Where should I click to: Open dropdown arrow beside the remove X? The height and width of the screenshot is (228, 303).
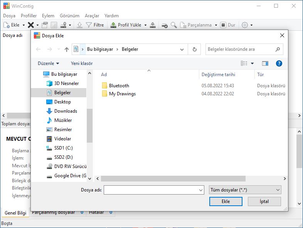tap(37, 25)
